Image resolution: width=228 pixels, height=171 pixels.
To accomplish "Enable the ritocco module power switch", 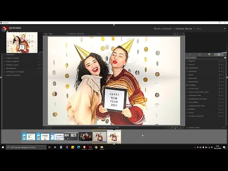I will click(187, 113).
